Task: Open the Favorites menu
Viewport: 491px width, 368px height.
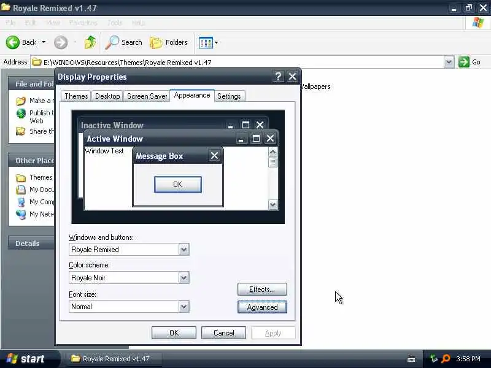Action: tap(83, 23)
